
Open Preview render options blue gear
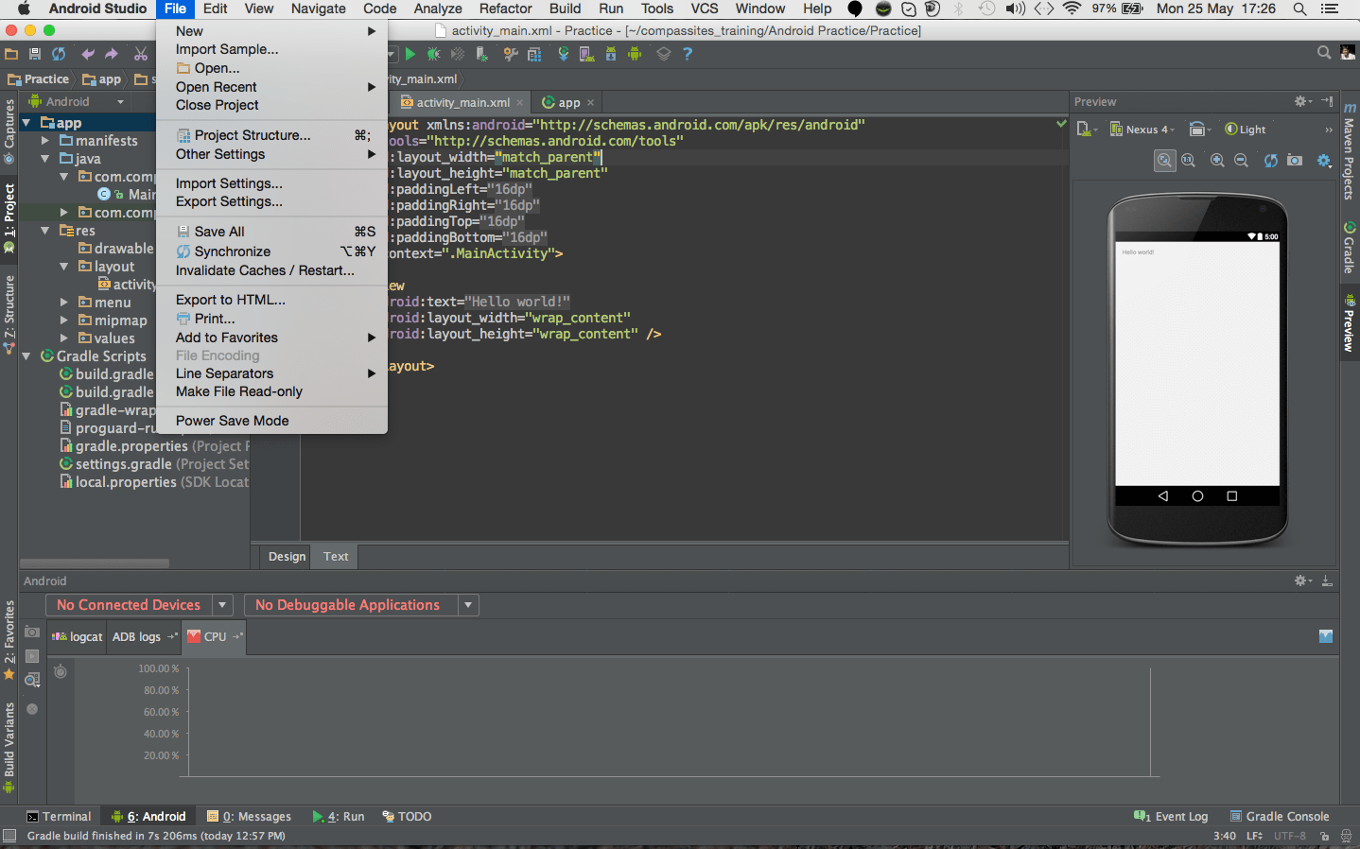point(1324,161)
